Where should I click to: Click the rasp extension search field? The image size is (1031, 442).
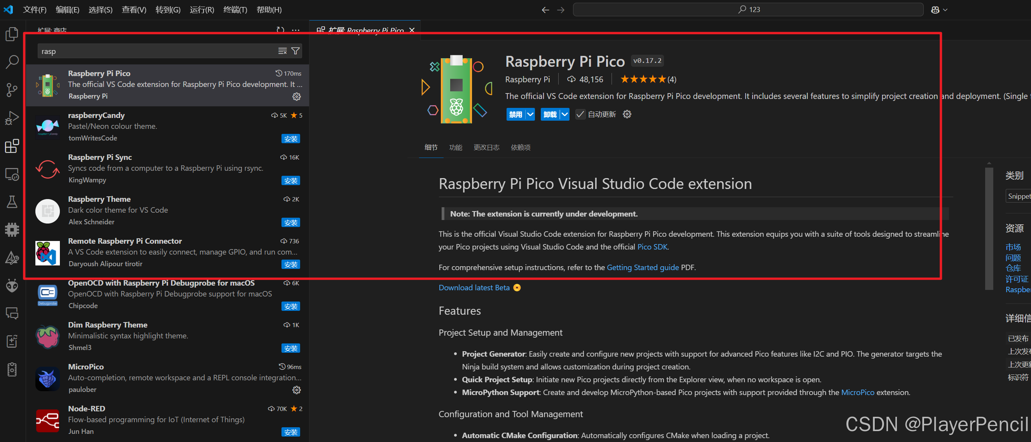(x=156, y=51)
